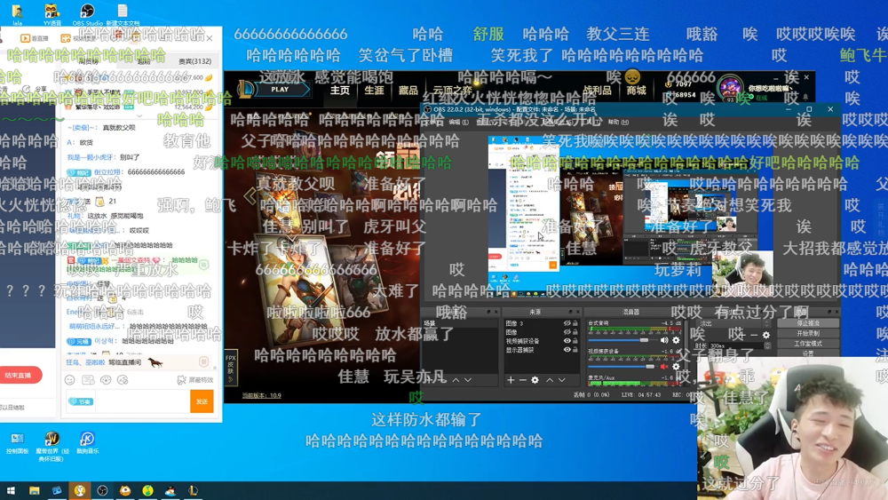Screen dimensions: 888x500
Task: Open 新建文本文档 desktop file
Action: tap(123, 14)
